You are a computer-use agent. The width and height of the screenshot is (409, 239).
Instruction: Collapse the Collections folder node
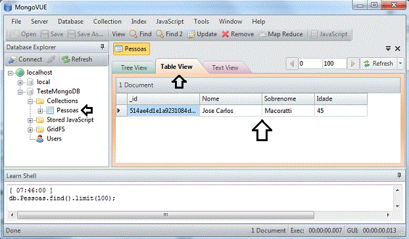30,101
